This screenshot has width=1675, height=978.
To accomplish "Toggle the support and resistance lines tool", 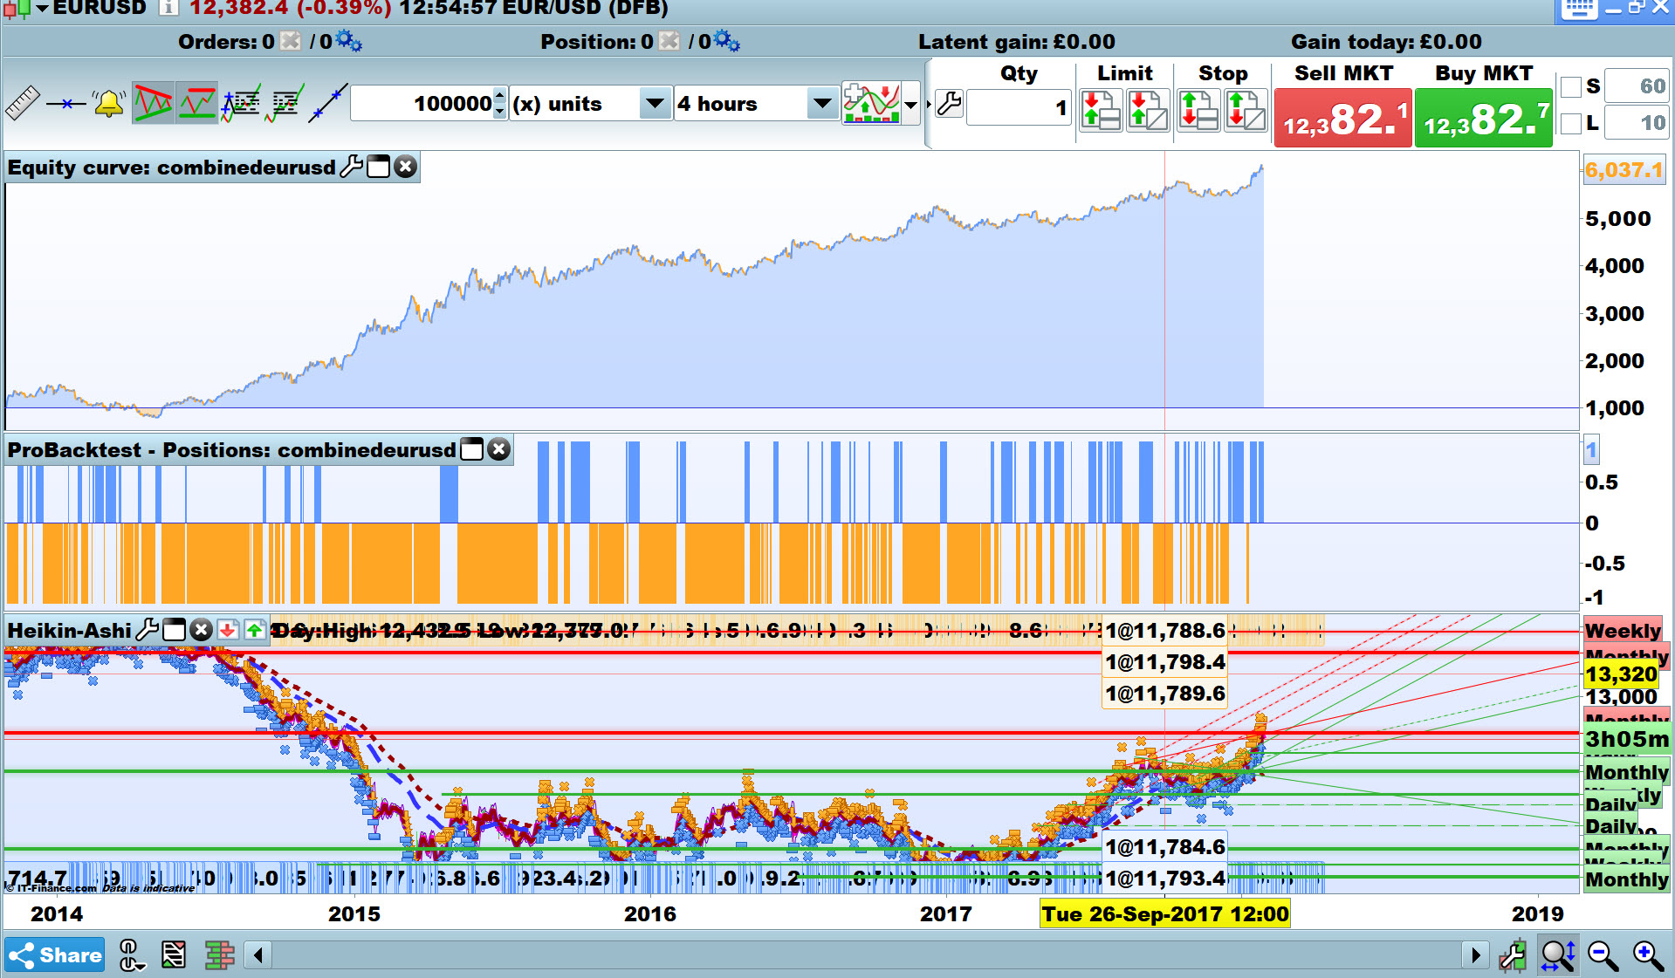I will click(x=196, y=104).
